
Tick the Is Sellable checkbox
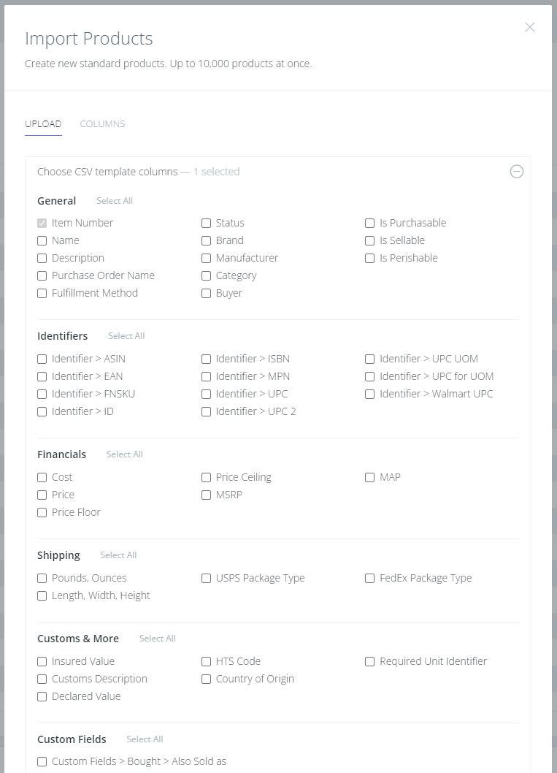(x=370, y=240)
